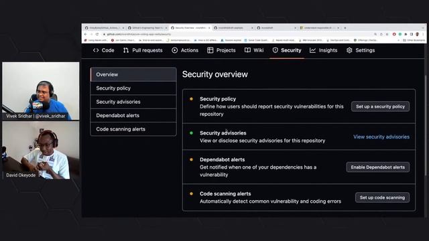Click Set up a security policy button
Image resolution: width=429 pixels, height=241 pixels.
[380, 106]
